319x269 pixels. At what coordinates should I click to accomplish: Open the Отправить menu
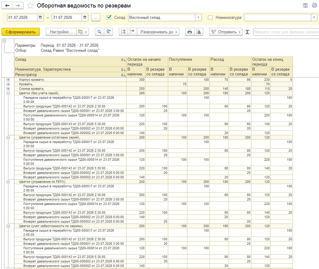click(x=226, y=32)
